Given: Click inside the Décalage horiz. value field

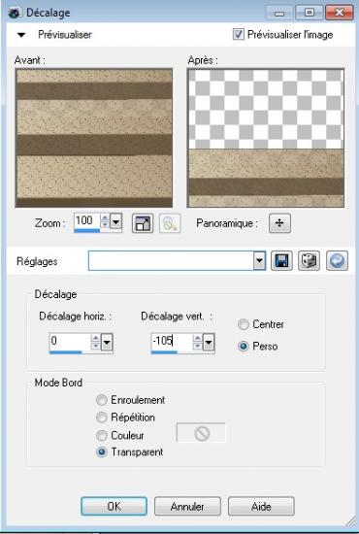Looking at the screenshot, I should (70, 341).
